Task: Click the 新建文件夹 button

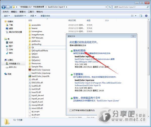Action: (x=45, y=16)
